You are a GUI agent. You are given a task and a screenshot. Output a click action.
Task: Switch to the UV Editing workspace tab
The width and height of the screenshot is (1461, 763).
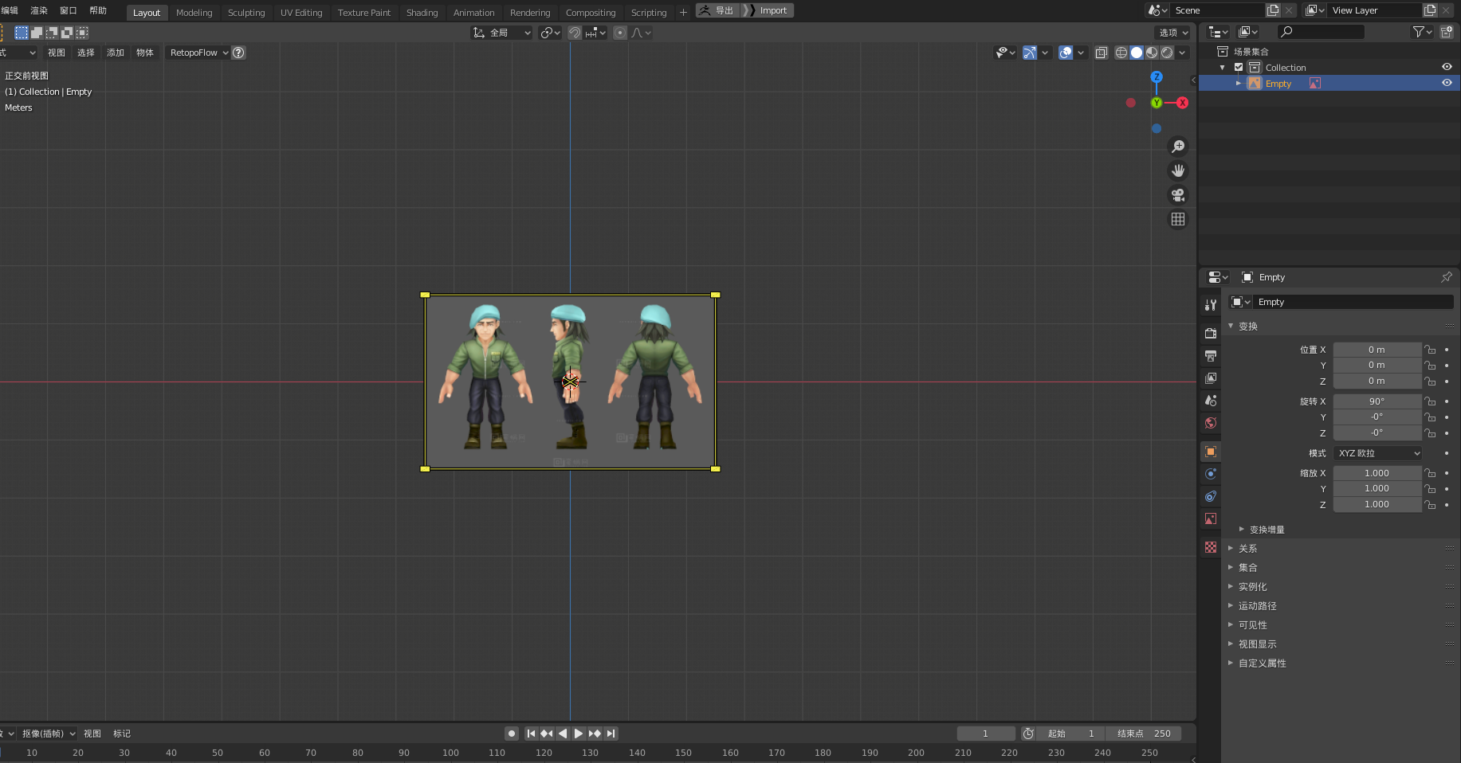point(301,13)
